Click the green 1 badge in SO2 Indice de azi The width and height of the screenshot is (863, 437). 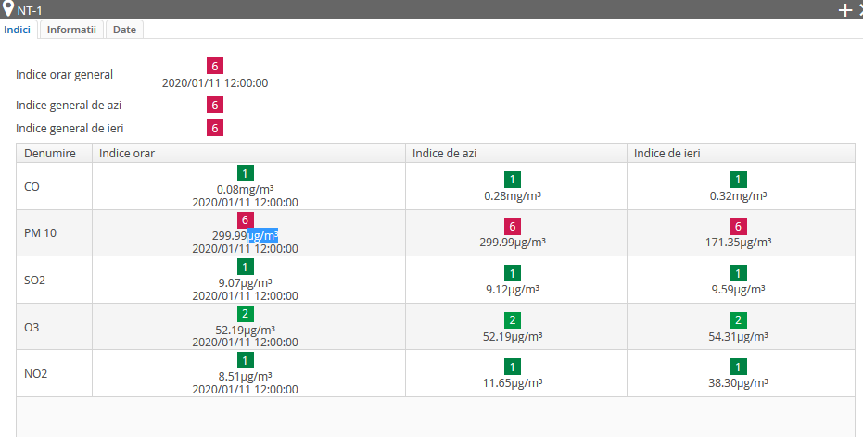pyautogui.click(x=513, y=273)
